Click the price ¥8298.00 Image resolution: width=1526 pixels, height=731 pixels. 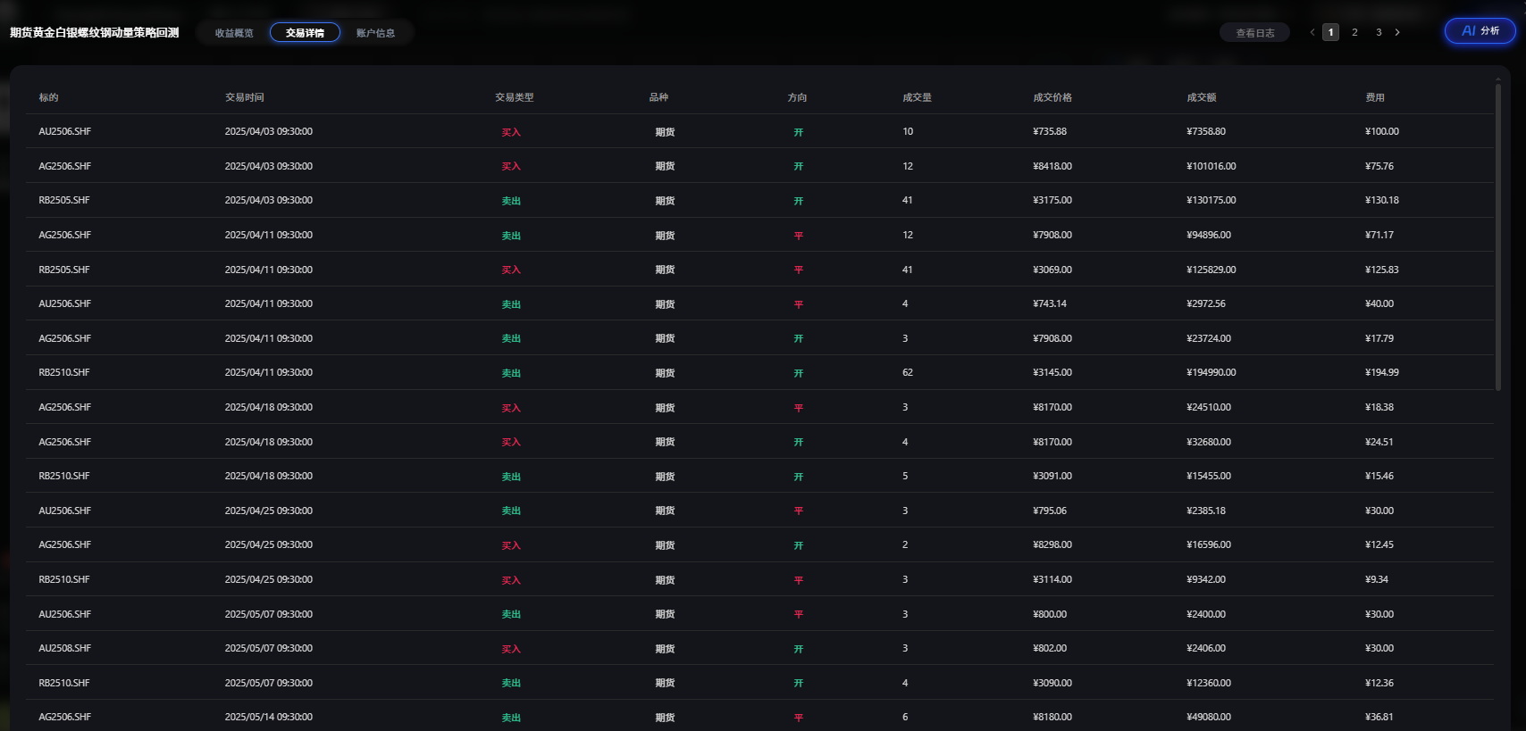(x=1052, y=544)
